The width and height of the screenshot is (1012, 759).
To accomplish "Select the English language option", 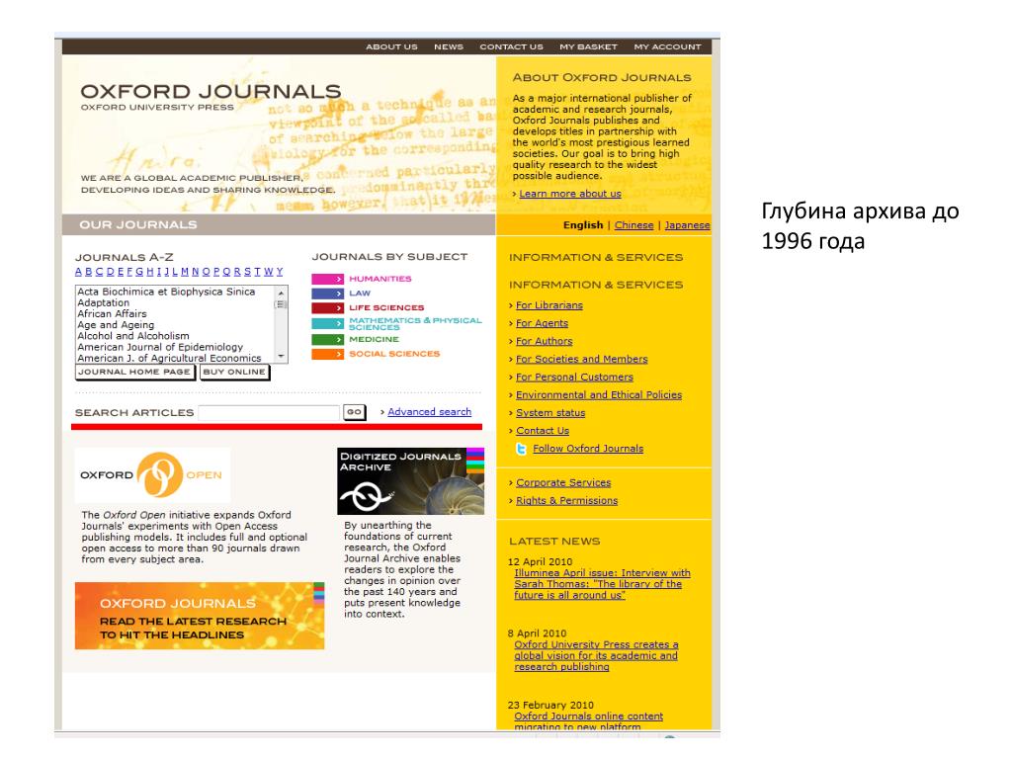I will 583,225.
